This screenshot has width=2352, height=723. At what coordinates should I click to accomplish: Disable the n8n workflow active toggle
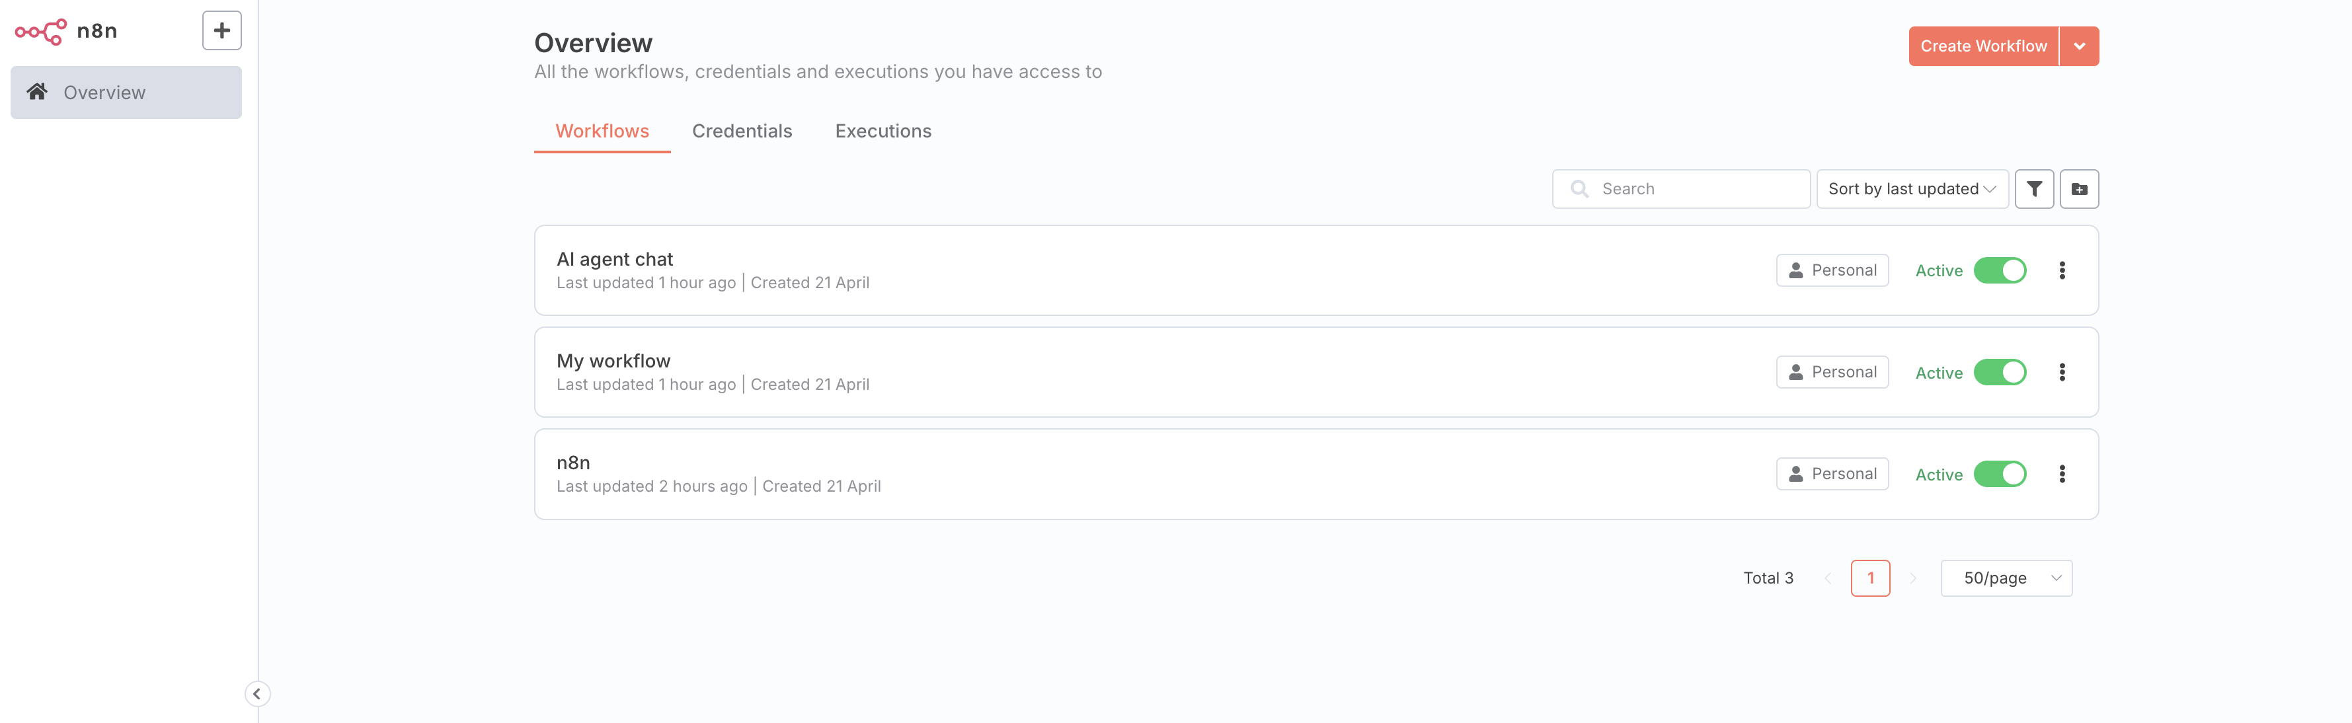[x=2000, y=474]
